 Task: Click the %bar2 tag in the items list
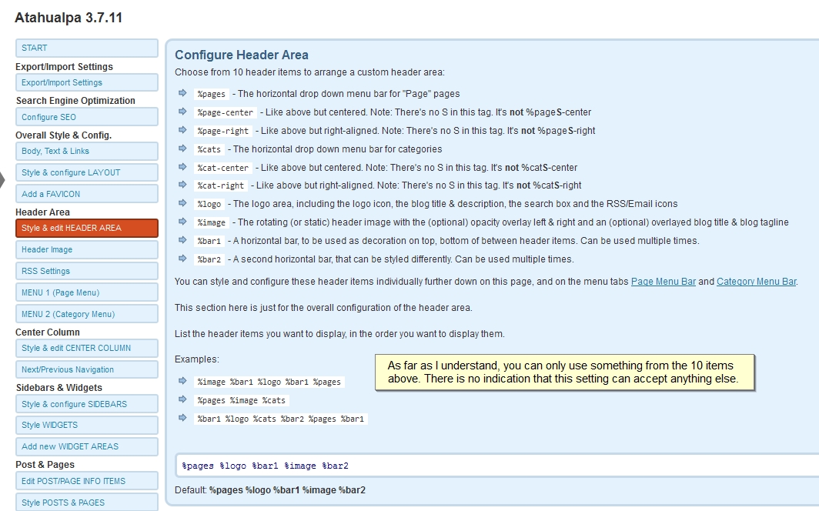pyautogui.click(x=209, y=259)
